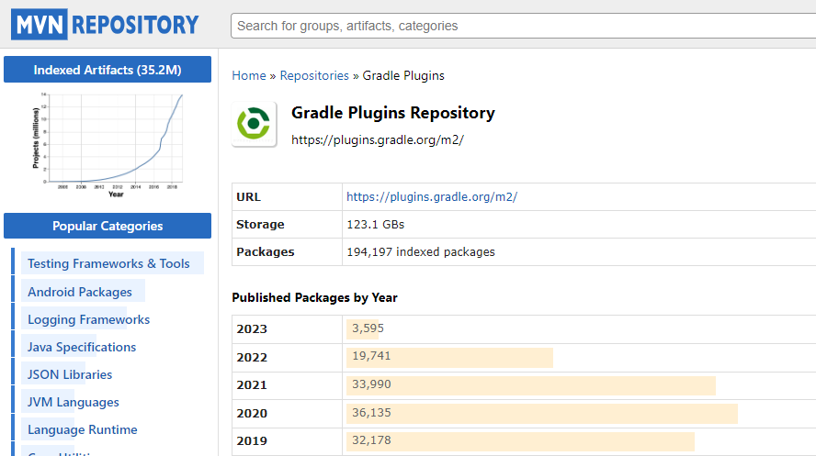Open the JSON Libraries category
816x456 pixels.
pos(70,374)
